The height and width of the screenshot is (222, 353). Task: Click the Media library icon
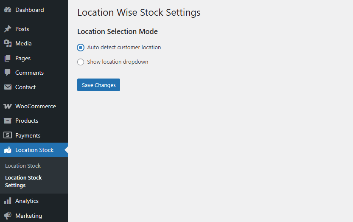tap(8, 43)
